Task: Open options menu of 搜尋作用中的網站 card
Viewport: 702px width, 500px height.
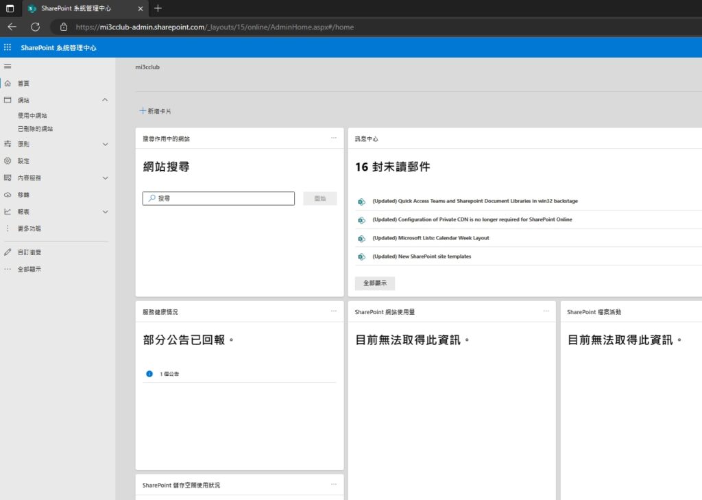Action: click(x=334, y=138)
